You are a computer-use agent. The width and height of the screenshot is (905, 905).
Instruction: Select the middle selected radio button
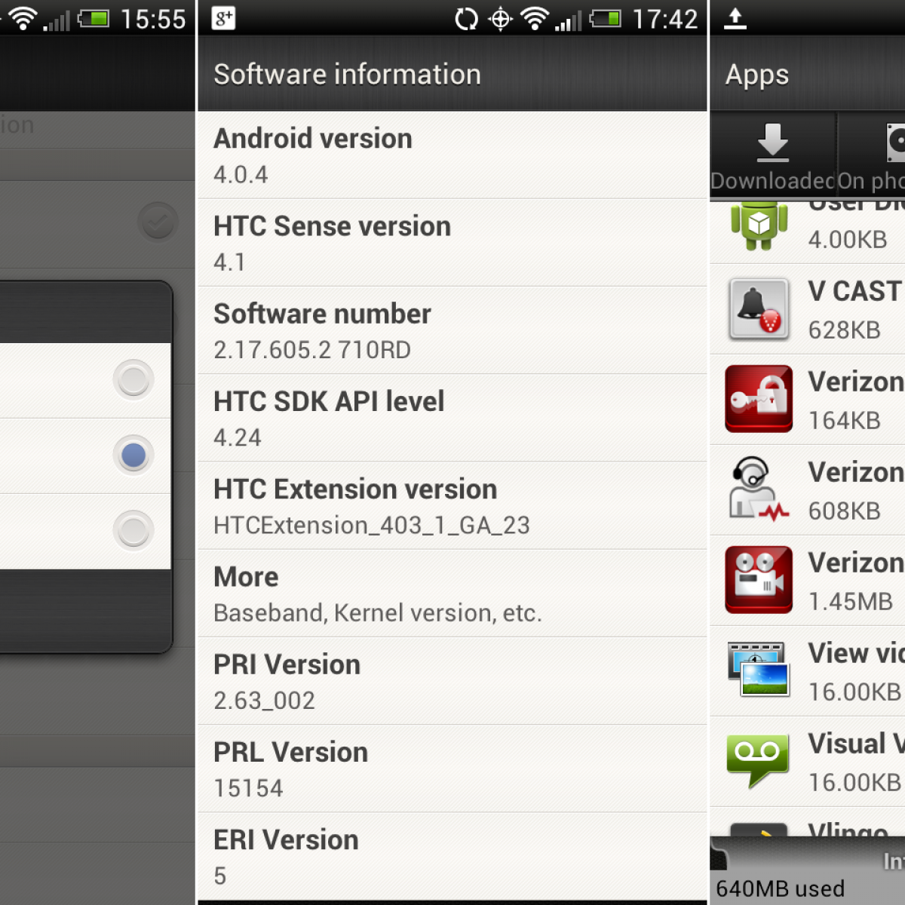click(x=133, y=456)
